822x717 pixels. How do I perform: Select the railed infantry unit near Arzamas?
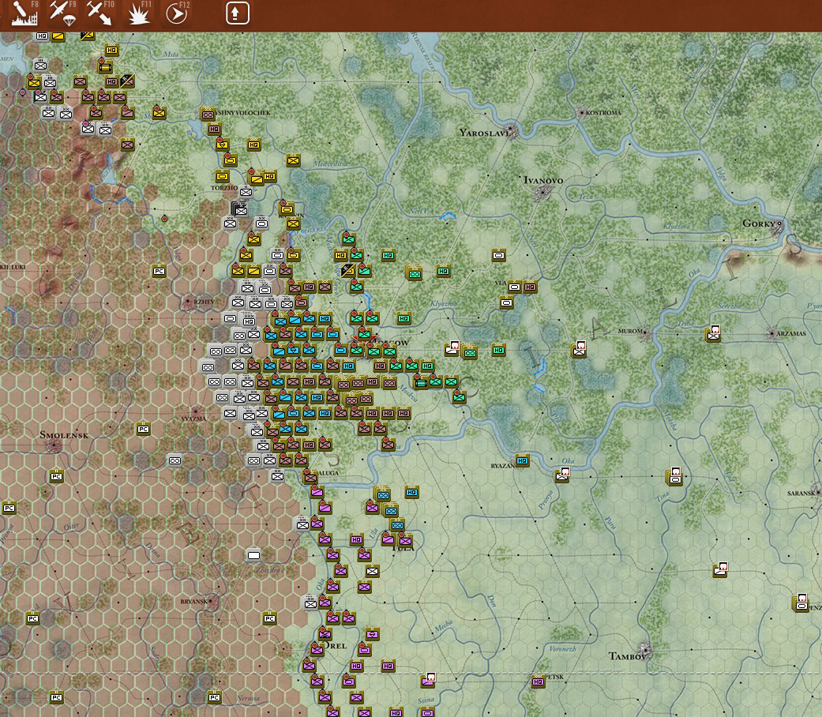click(713, 334)
